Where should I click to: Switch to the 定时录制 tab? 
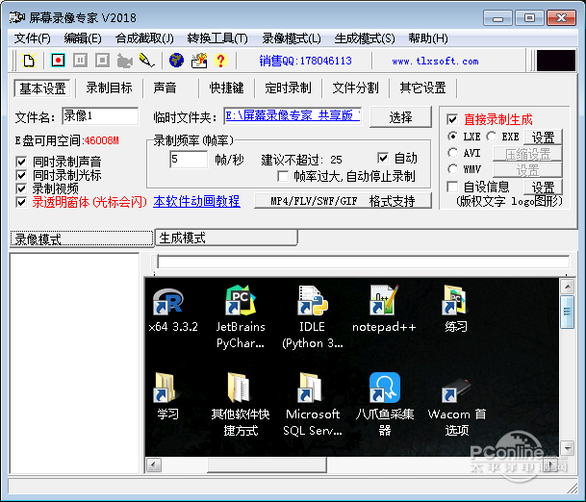[288, 88]
